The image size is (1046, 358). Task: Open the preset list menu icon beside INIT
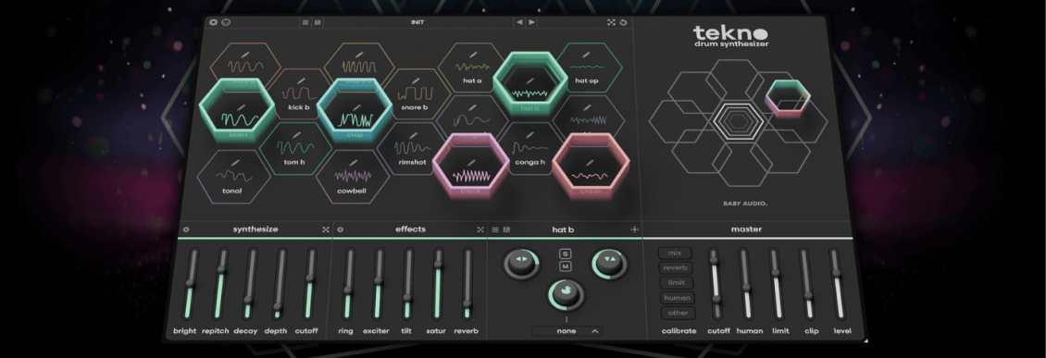coord(305,22)
